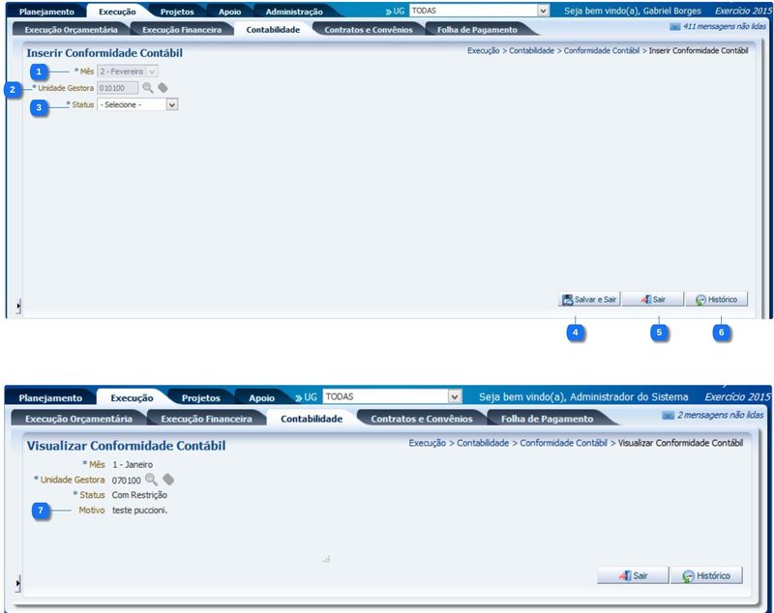Click the magnifier icon beside Unidade Gestora 010100

click(x=148, y=88)
